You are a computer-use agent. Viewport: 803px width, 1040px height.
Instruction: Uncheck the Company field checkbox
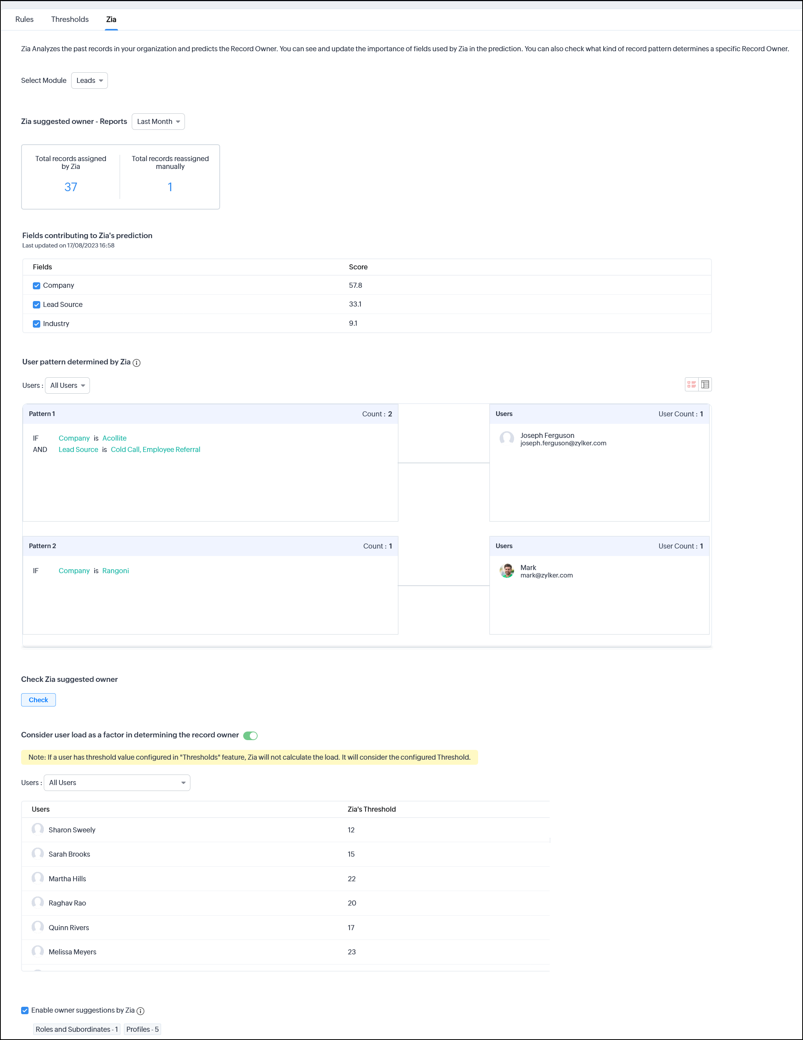click(x=37, y=286)
